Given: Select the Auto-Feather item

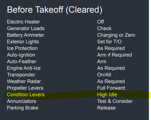Looking at the screenshot, I should pyautogui.click(x=22, y=61).
